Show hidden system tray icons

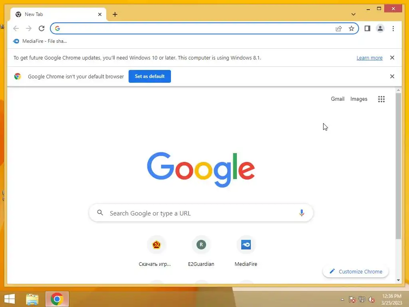pyautogui.click(x=342, y=299)
